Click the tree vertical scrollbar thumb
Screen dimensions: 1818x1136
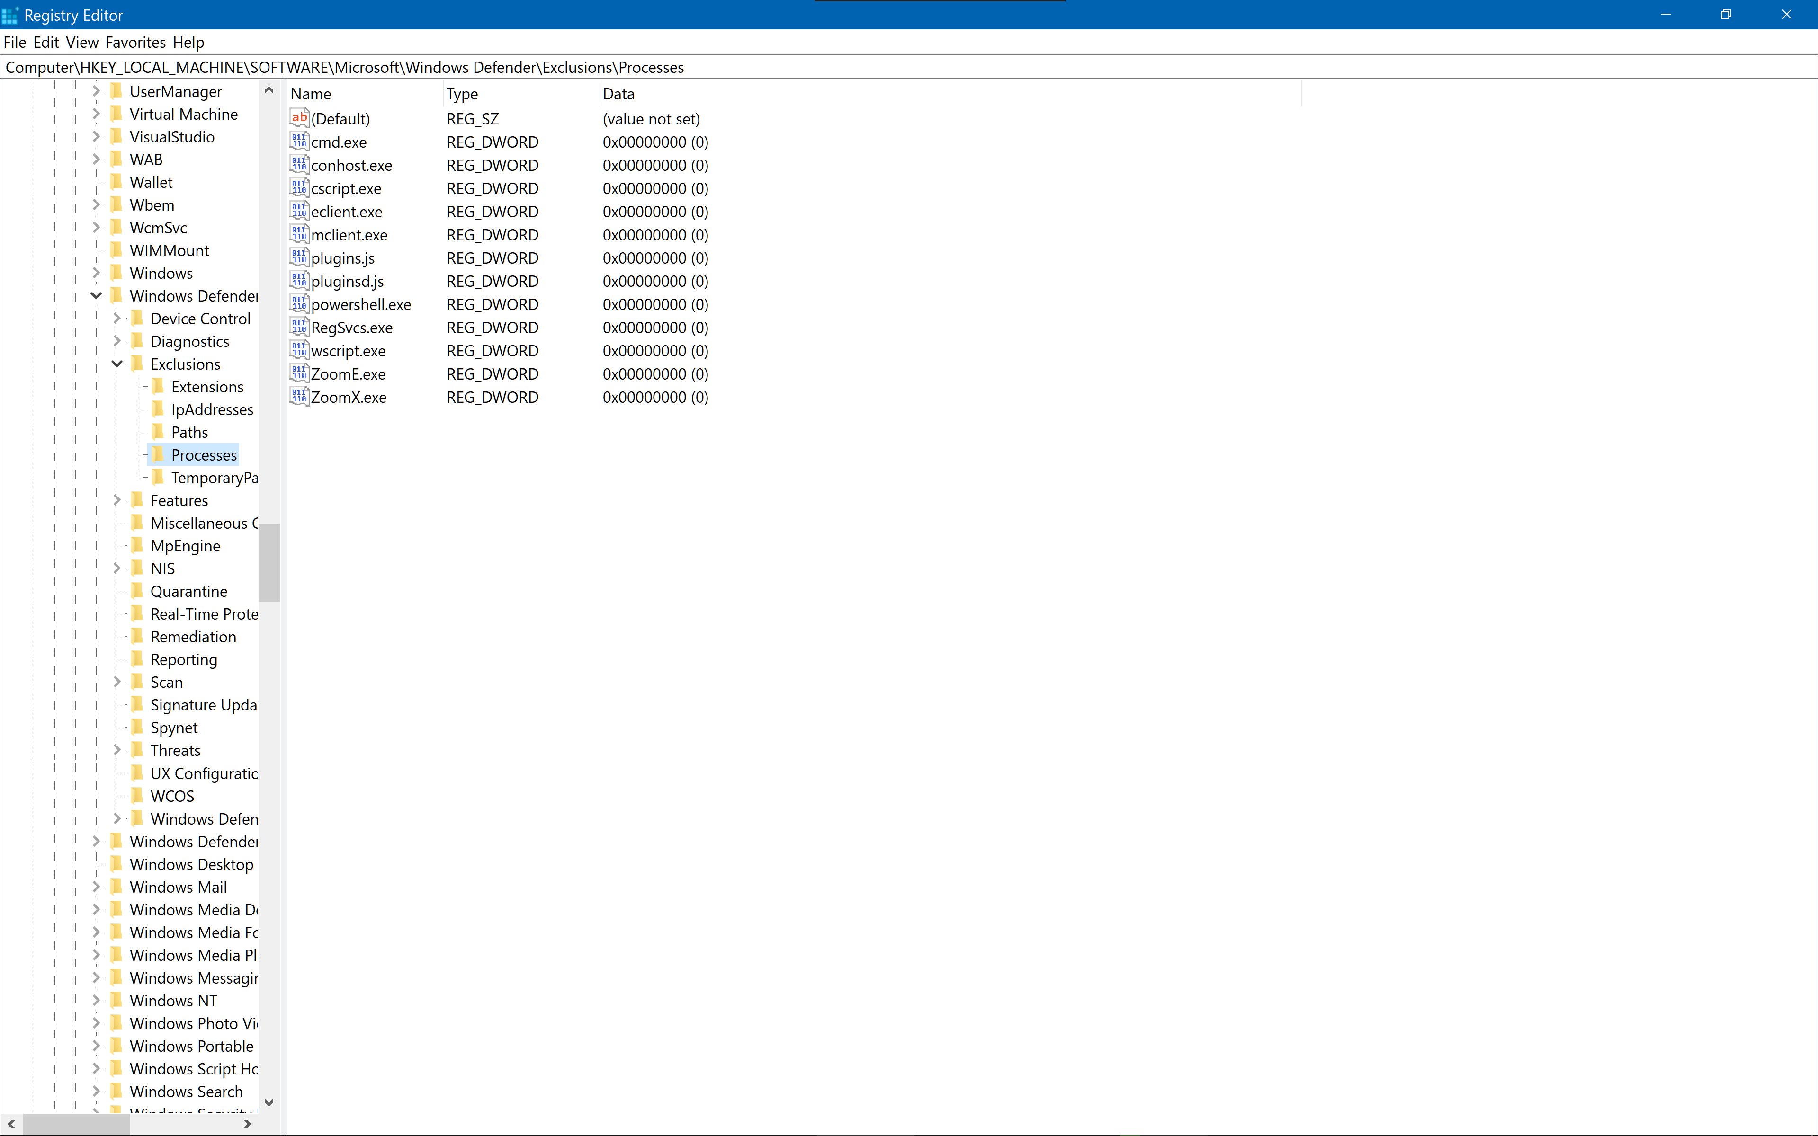(x=269, y=562)
